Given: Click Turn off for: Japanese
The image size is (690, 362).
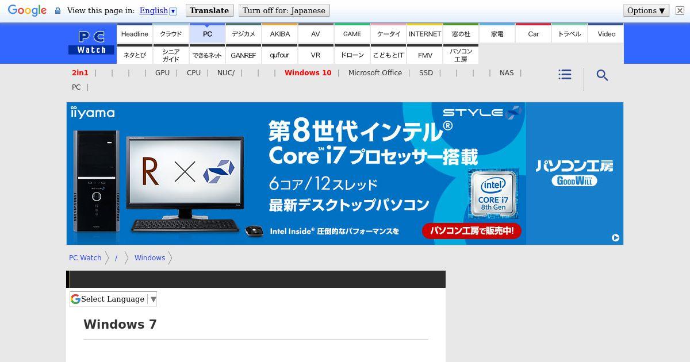Looking at the screenshot, I should (283, 10).
